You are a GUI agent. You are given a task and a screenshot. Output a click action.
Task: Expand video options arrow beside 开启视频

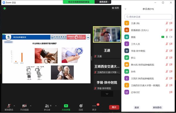31,106
